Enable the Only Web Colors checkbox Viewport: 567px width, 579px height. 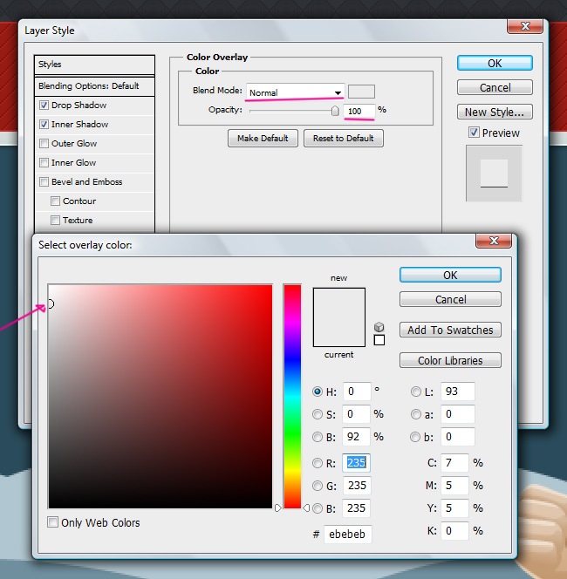[54, 523]
